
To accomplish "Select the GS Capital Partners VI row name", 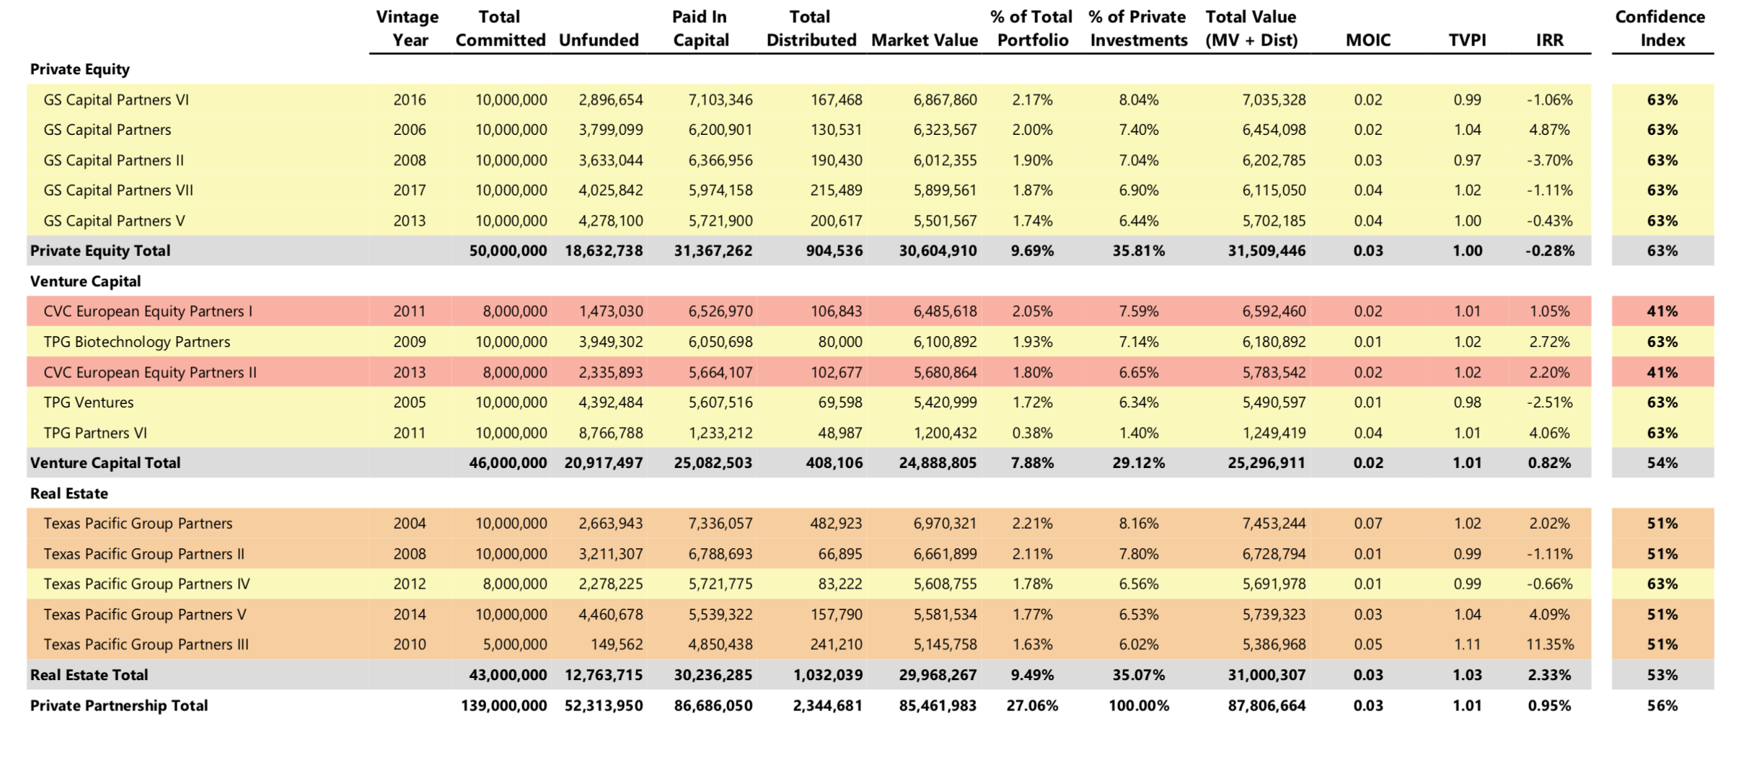I will pos(116,100).
